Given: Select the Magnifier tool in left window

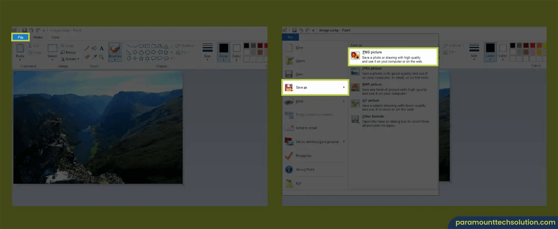Looking at the screenshot, I should [101, 57].
